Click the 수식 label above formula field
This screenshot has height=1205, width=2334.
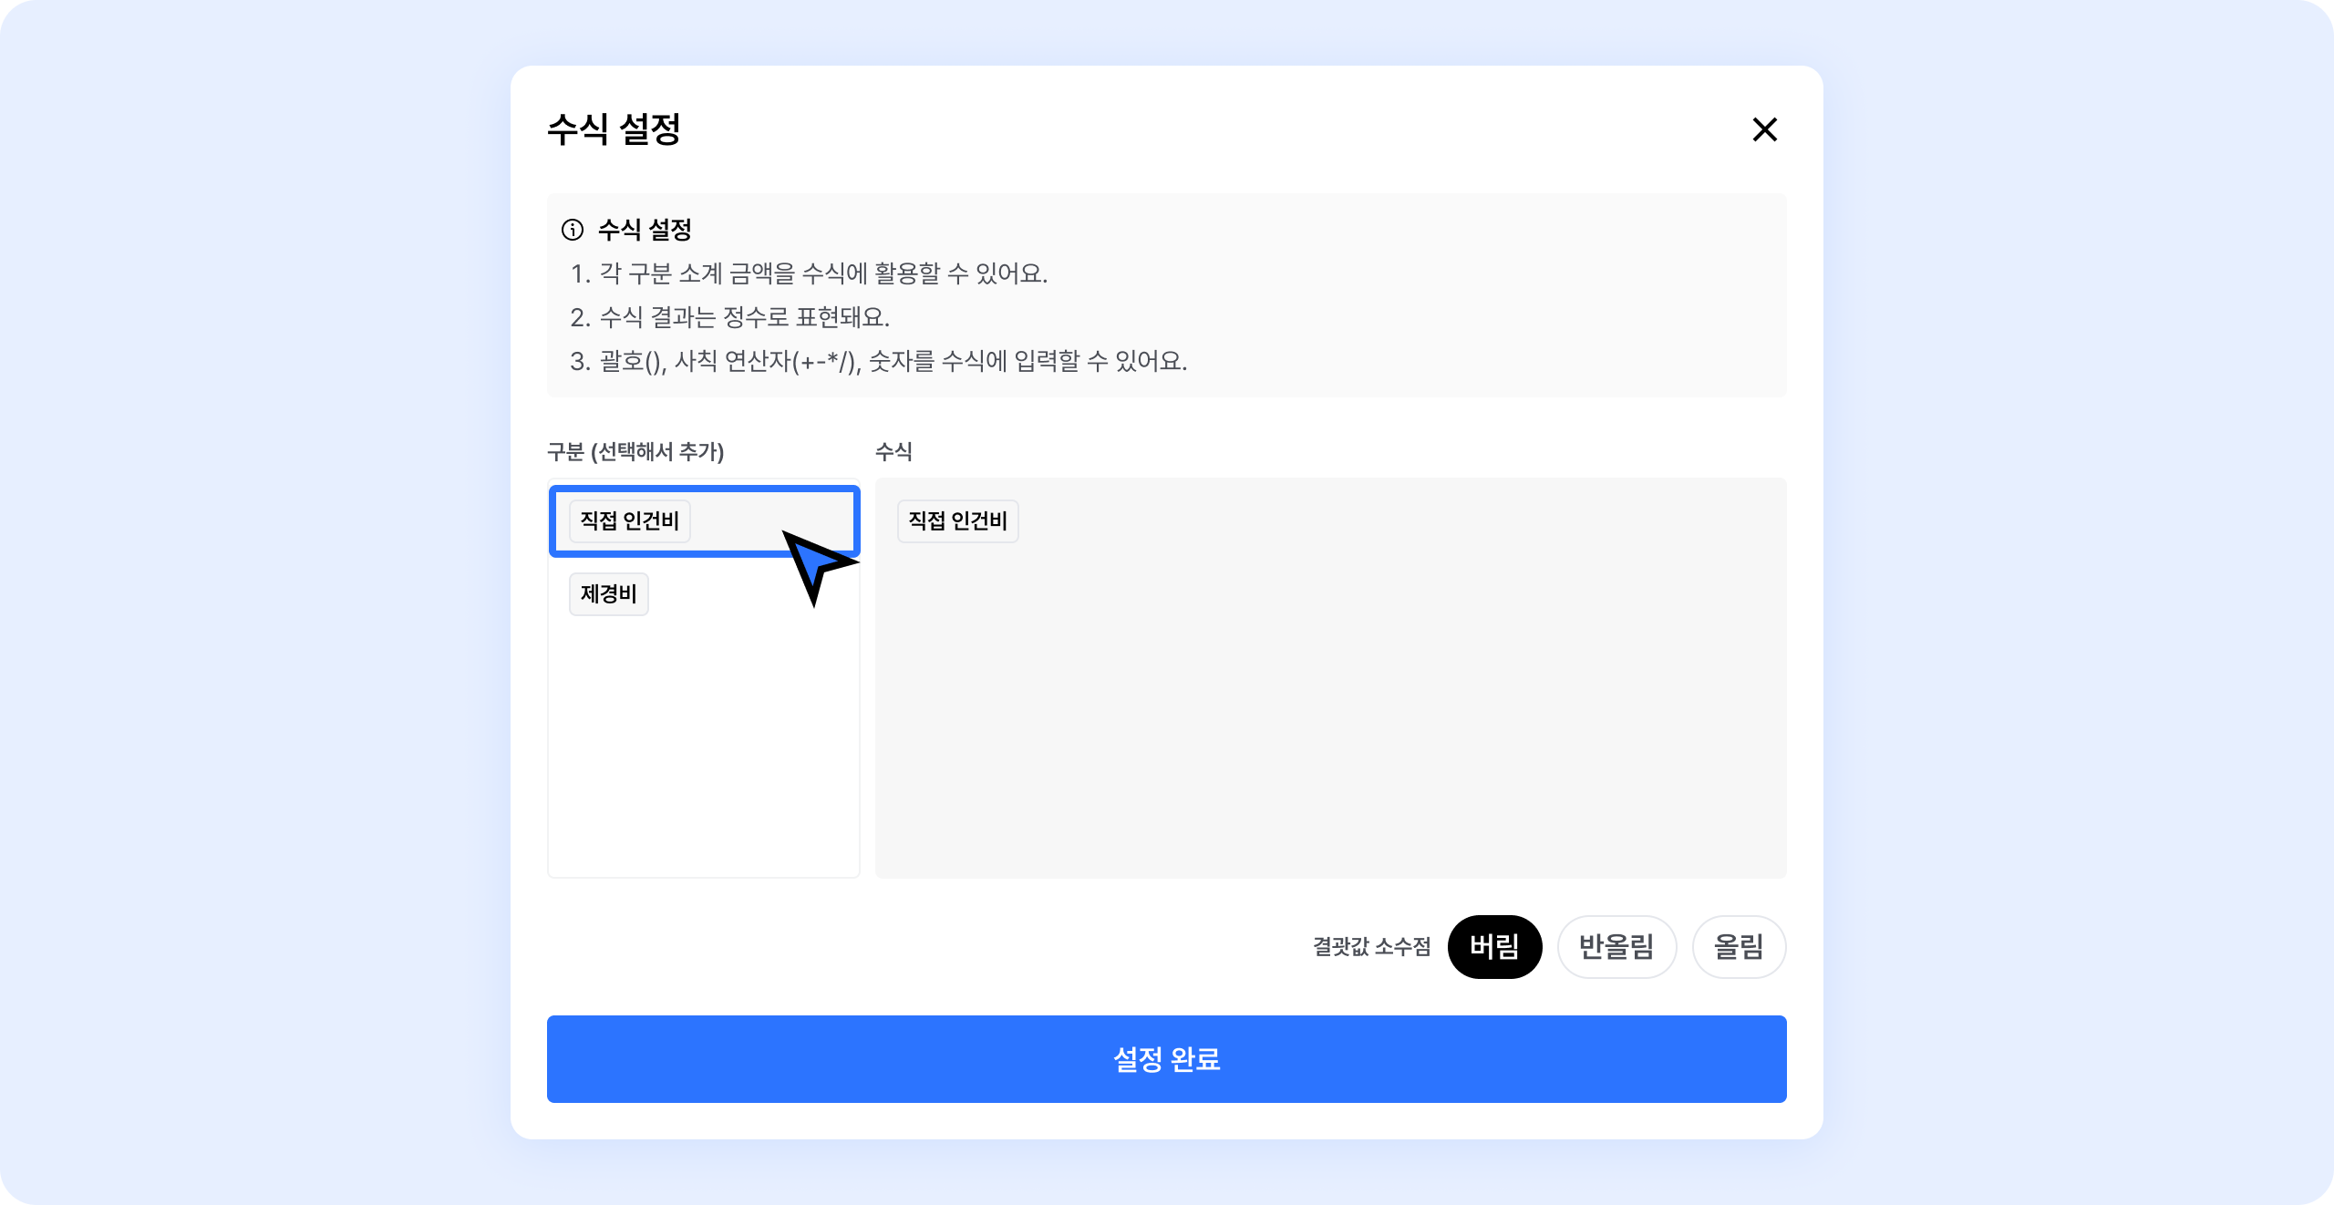click(x=893, y=452)
